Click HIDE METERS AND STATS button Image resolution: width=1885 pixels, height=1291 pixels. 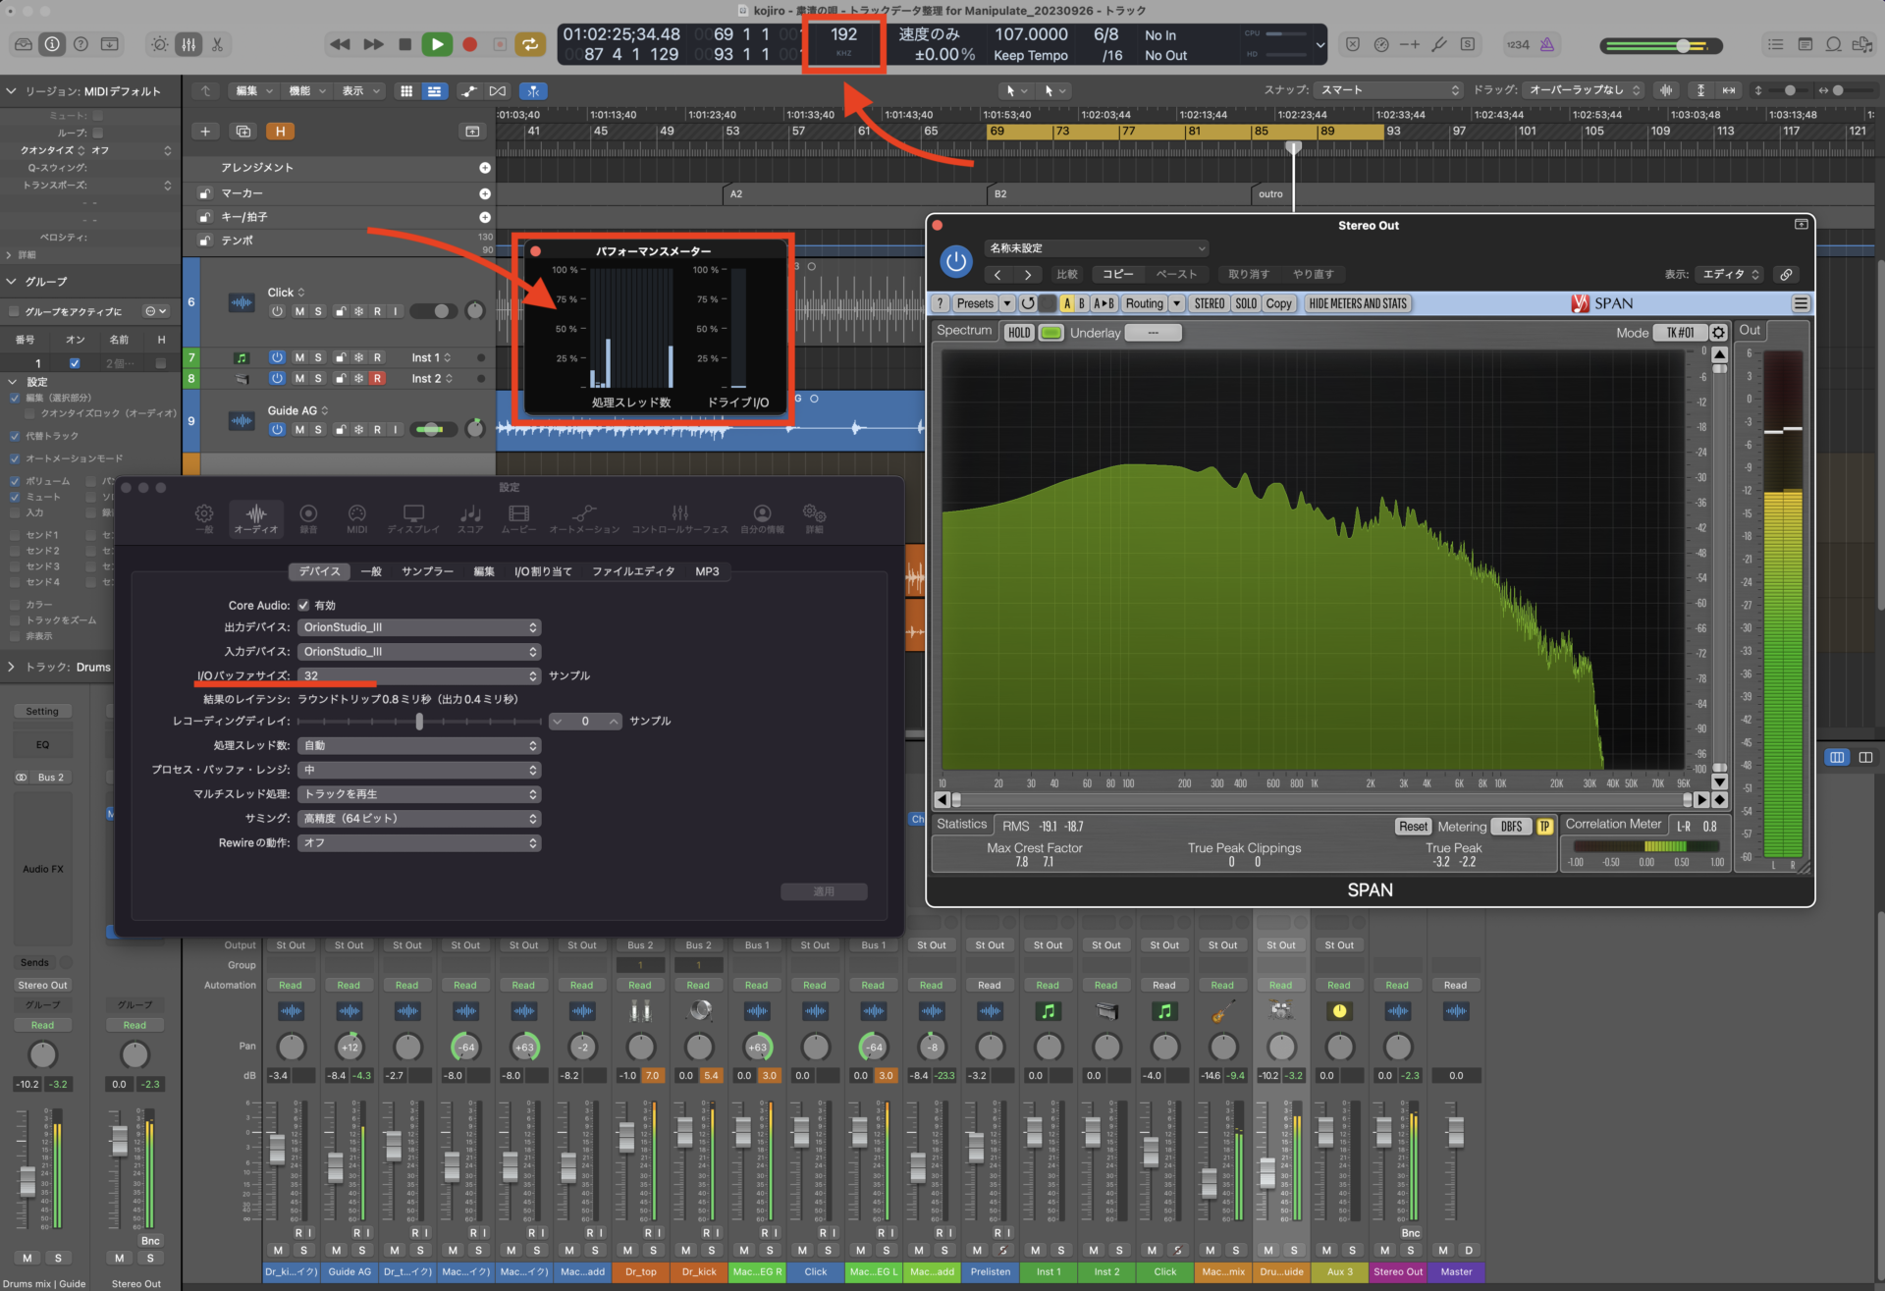1358,303
